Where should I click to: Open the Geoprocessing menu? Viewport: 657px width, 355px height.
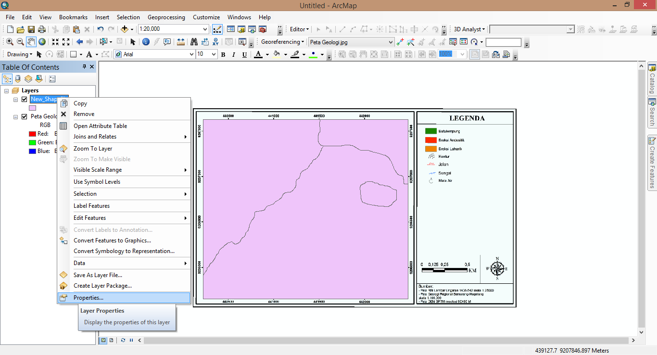166,17
